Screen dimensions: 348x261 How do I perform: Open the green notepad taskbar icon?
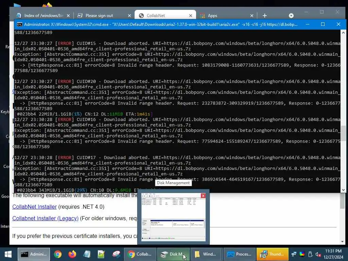(101, 254)
